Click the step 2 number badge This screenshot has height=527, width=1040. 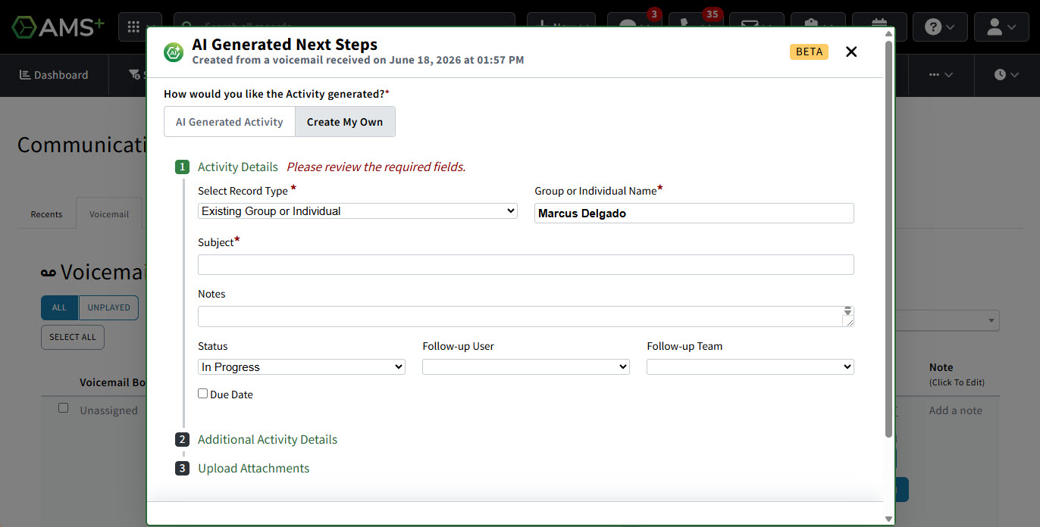182,440
